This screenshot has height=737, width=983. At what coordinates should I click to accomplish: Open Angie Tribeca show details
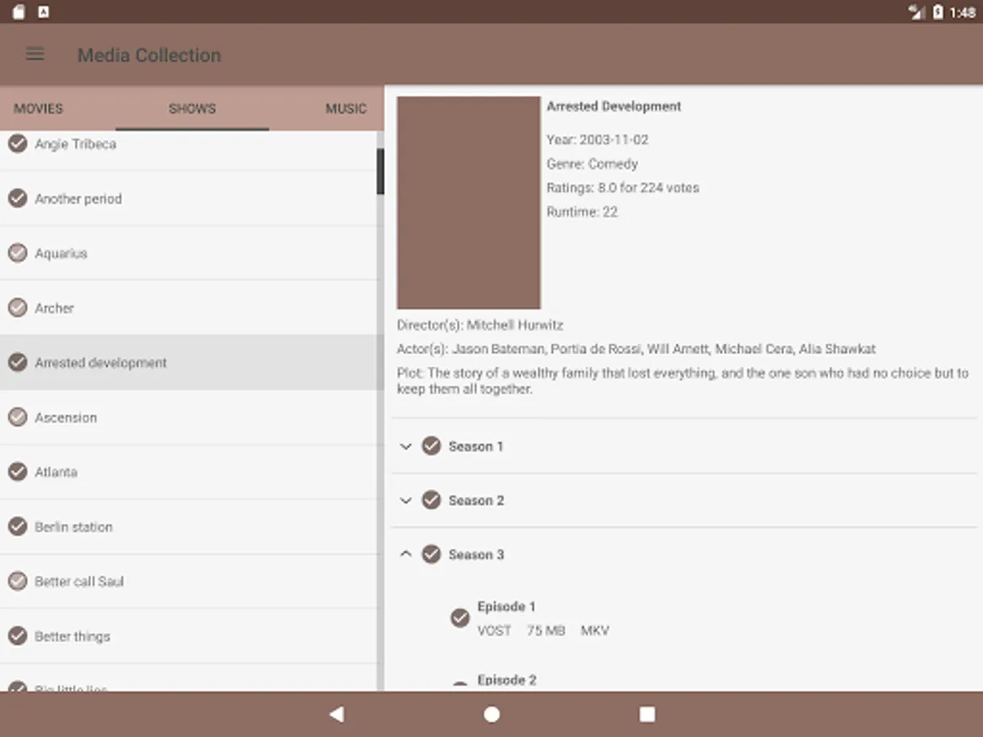tap(188, 151)
